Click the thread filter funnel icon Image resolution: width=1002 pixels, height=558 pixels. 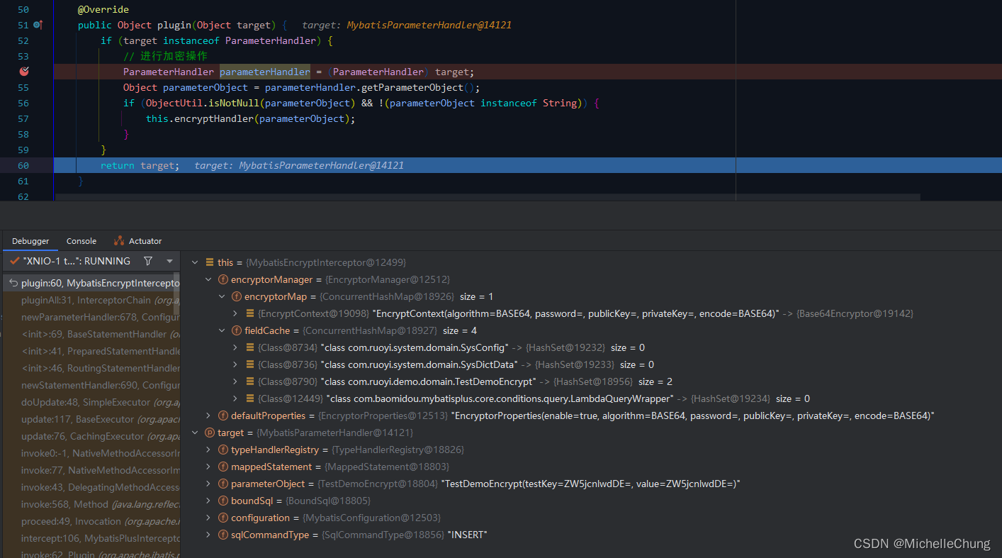[147, 261]
